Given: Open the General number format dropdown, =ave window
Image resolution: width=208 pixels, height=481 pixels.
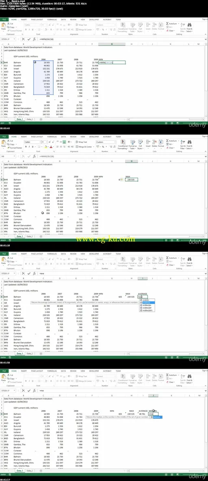Looking at the screenshot, I should coord(115,259).
